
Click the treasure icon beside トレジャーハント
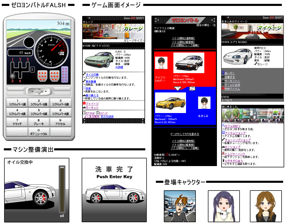point(223,154)
